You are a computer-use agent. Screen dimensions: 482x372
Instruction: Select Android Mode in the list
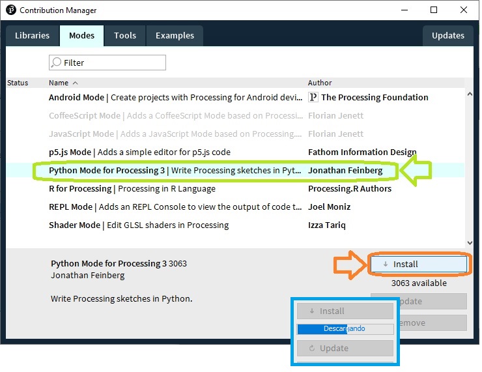[76, 97]
